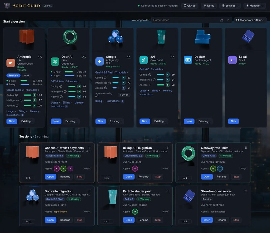Image resolution: width=270 pixels, height=233 pixels.
Task: Click the cloud icon on Anthropic card
Action: 40,57
